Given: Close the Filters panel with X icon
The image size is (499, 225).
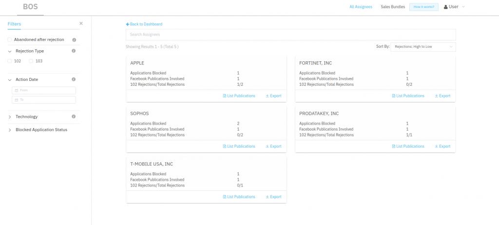Looking at the screenshot, I should [81, 23].
